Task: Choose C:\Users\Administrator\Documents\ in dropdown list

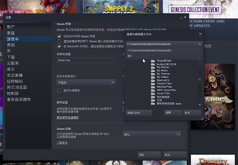Action: (x=164, y=50)
